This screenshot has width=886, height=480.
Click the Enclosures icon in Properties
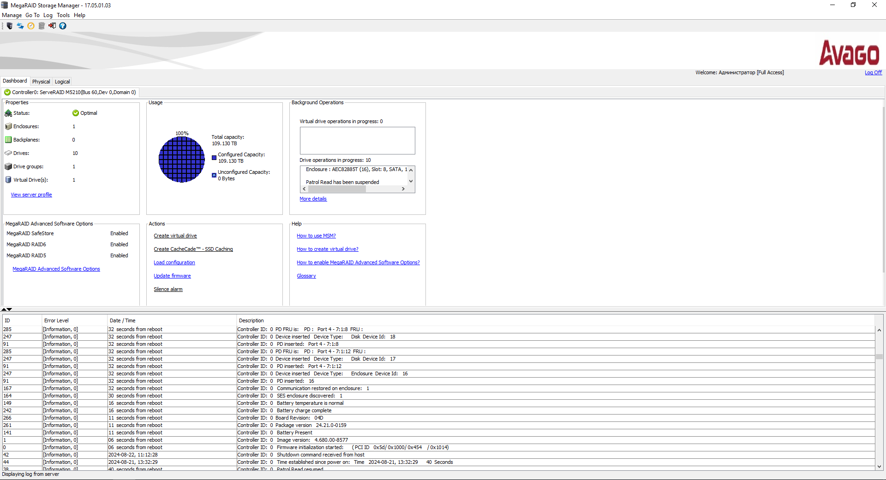pyautogui.click(x=8, y=126)
